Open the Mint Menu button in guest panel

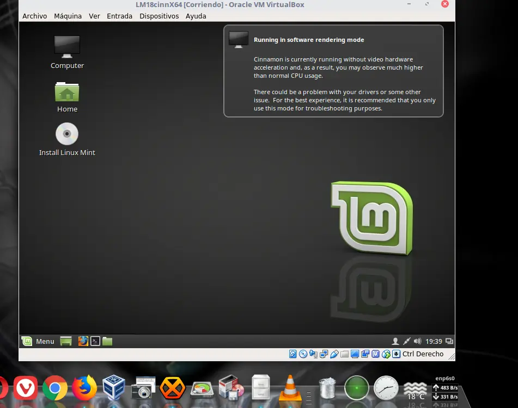pyautogui.click(x=38, y=341)
